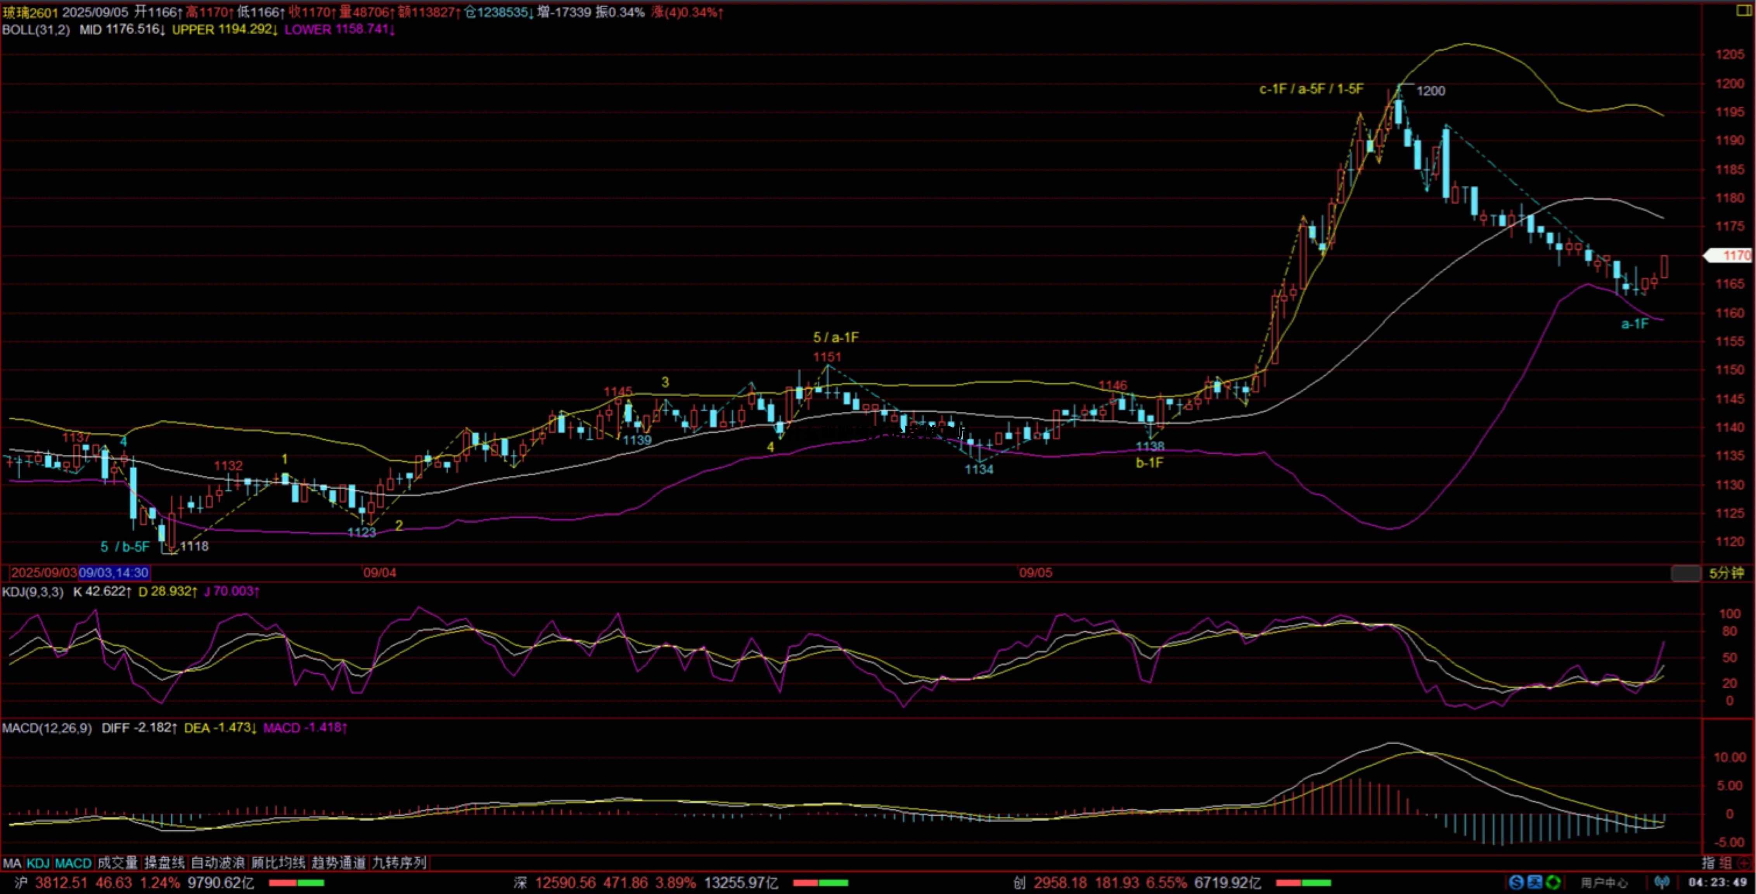Open 用户中心 user center
The width and height of the screenshot is (1756, 894).
[1605, 882]
